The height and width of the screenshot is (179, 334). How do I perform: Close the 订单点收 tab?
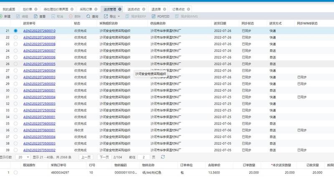[188, 9]
